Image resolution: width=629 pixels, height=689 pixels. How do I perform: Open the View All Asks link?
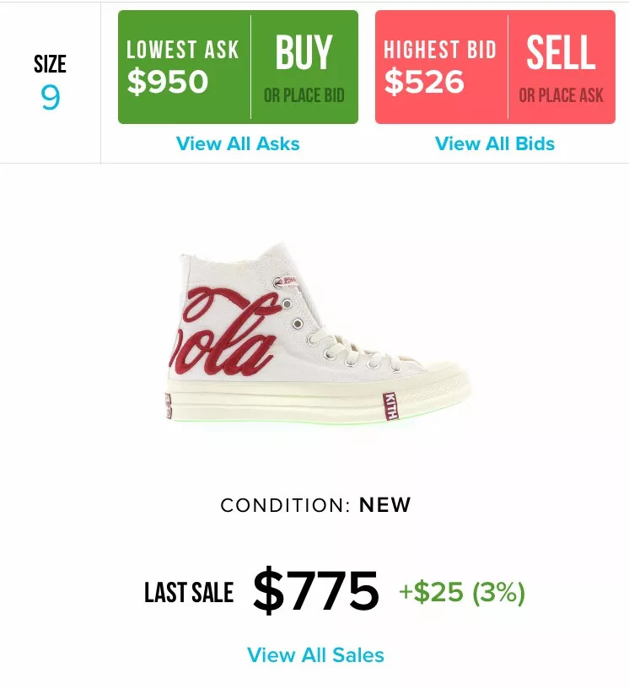pyautogui.click(x=238, y=143)
